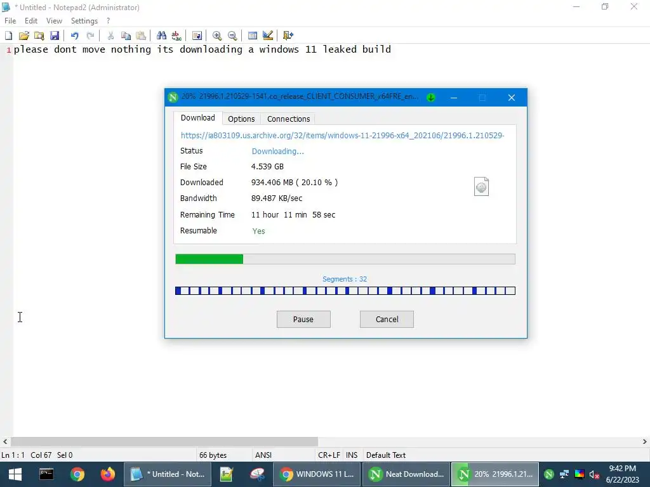Open the customize schemes icon

[268, 36]
